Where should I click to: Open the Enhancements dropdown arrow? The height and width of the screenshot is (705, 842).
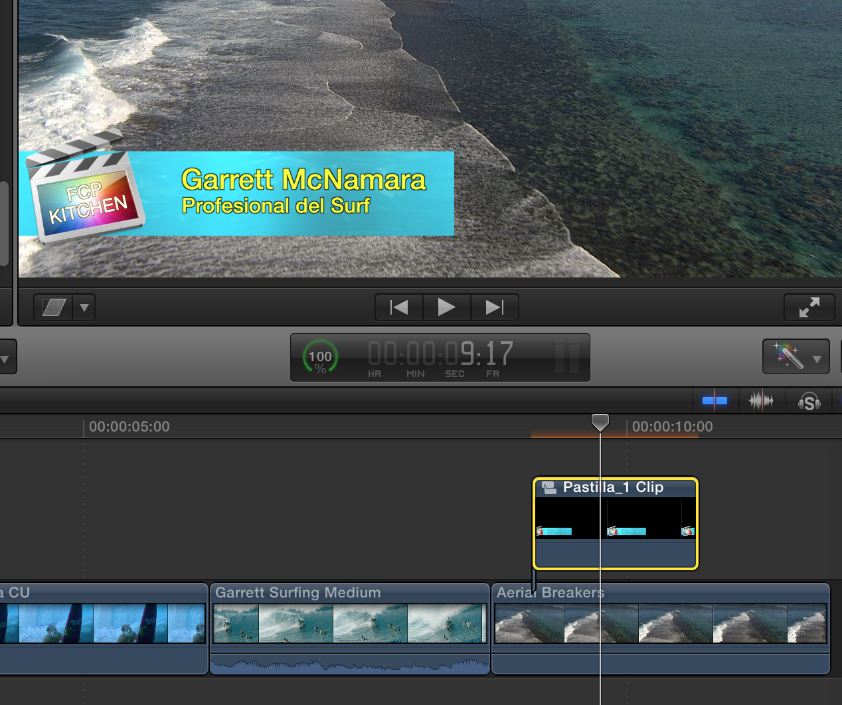[x=815, y=358]
